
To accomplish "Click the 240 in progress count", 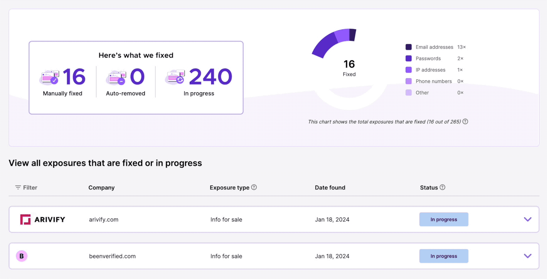I will [210, 77].
